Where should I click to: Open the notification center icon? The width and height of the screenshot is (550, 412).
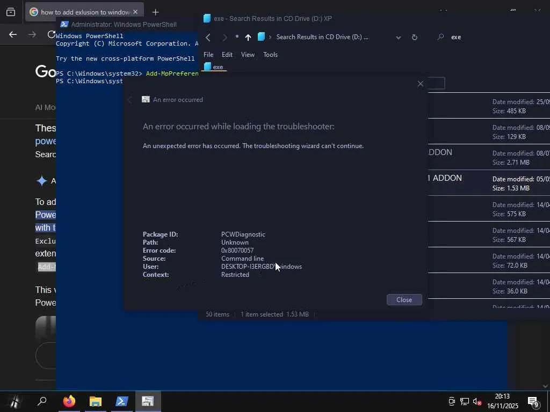pyautogui.click(x=533, y=401)
